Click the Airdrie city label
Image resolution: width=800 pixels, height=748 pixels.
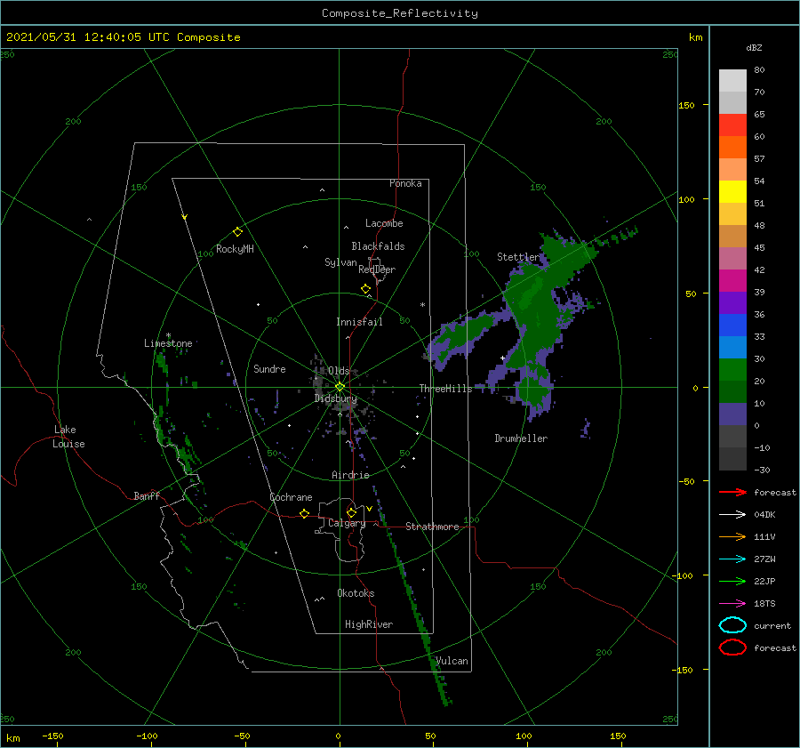coord(350,475)
